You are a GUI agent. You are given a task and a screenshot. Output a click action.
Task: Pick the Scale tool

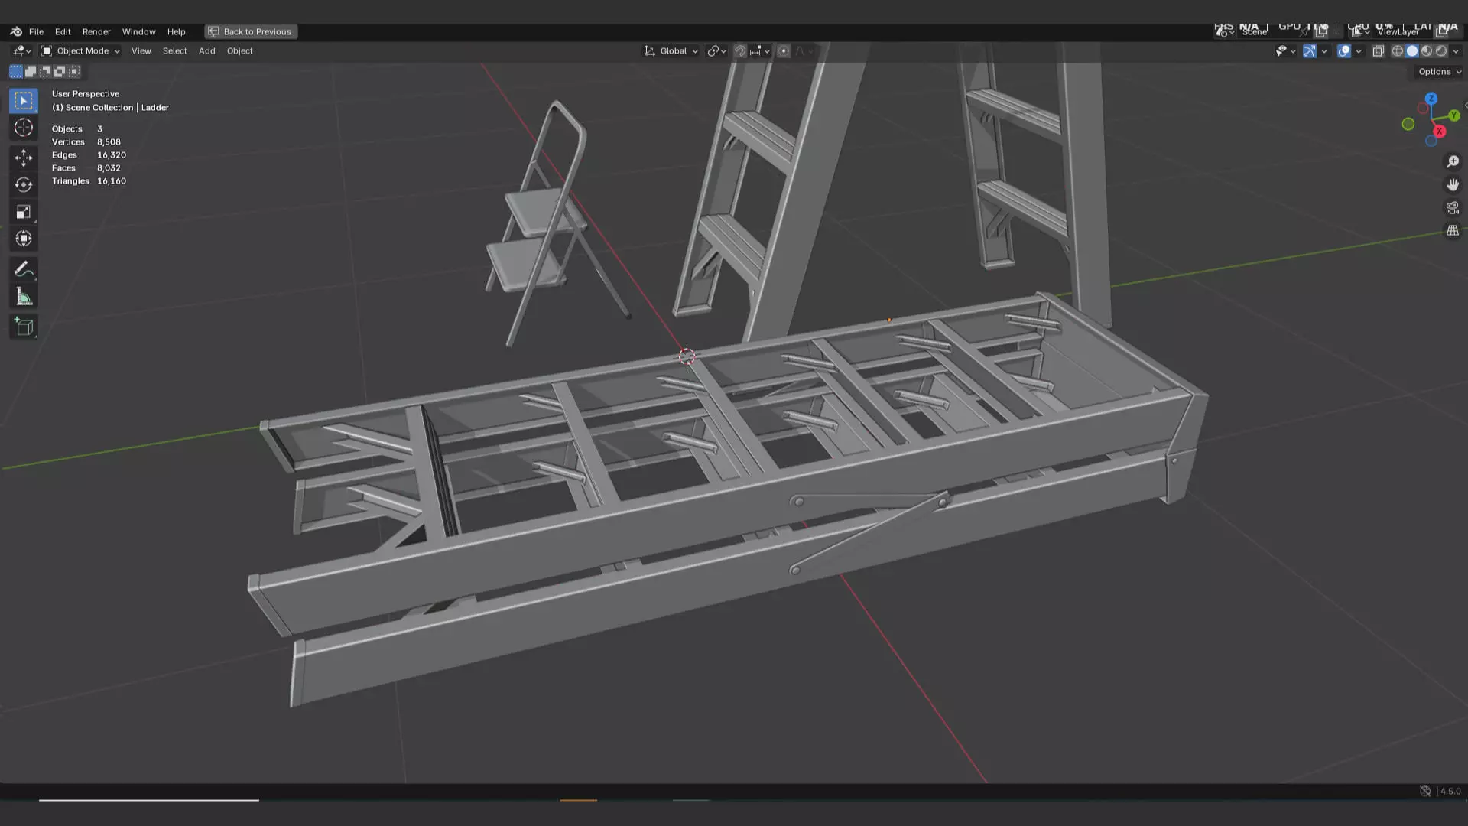[24, 212]
